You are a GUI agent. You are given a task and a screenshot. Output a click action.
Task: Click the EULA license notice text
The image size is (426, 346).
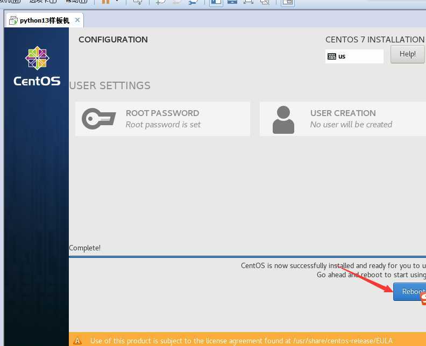242,341
